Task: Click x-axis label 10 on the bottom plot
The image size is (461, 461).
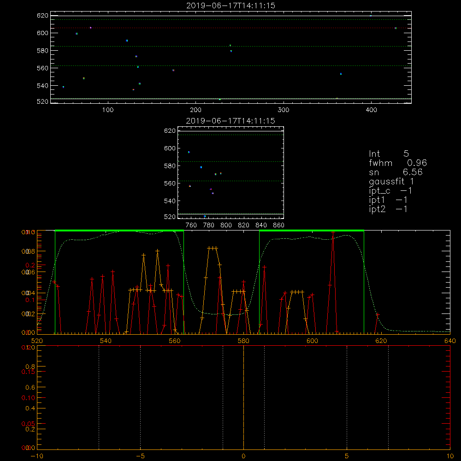Action: coord(450,456)
